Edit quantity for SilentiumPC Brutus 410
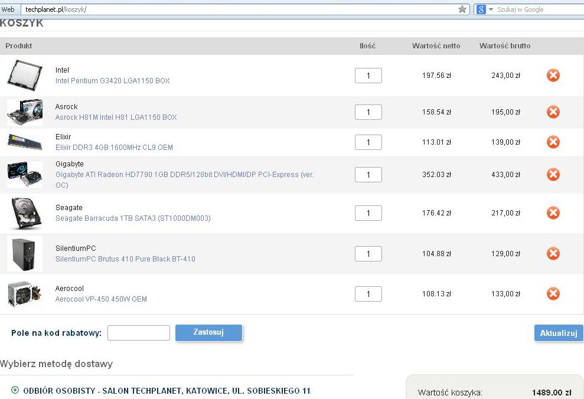 pyautogui.click(x=368, y=254)
